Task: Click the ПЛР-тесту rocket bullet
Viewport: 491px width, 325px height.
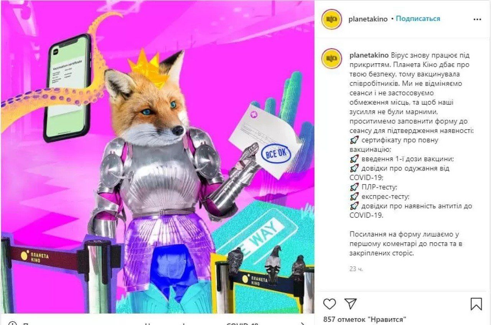Action: (354, 187)
